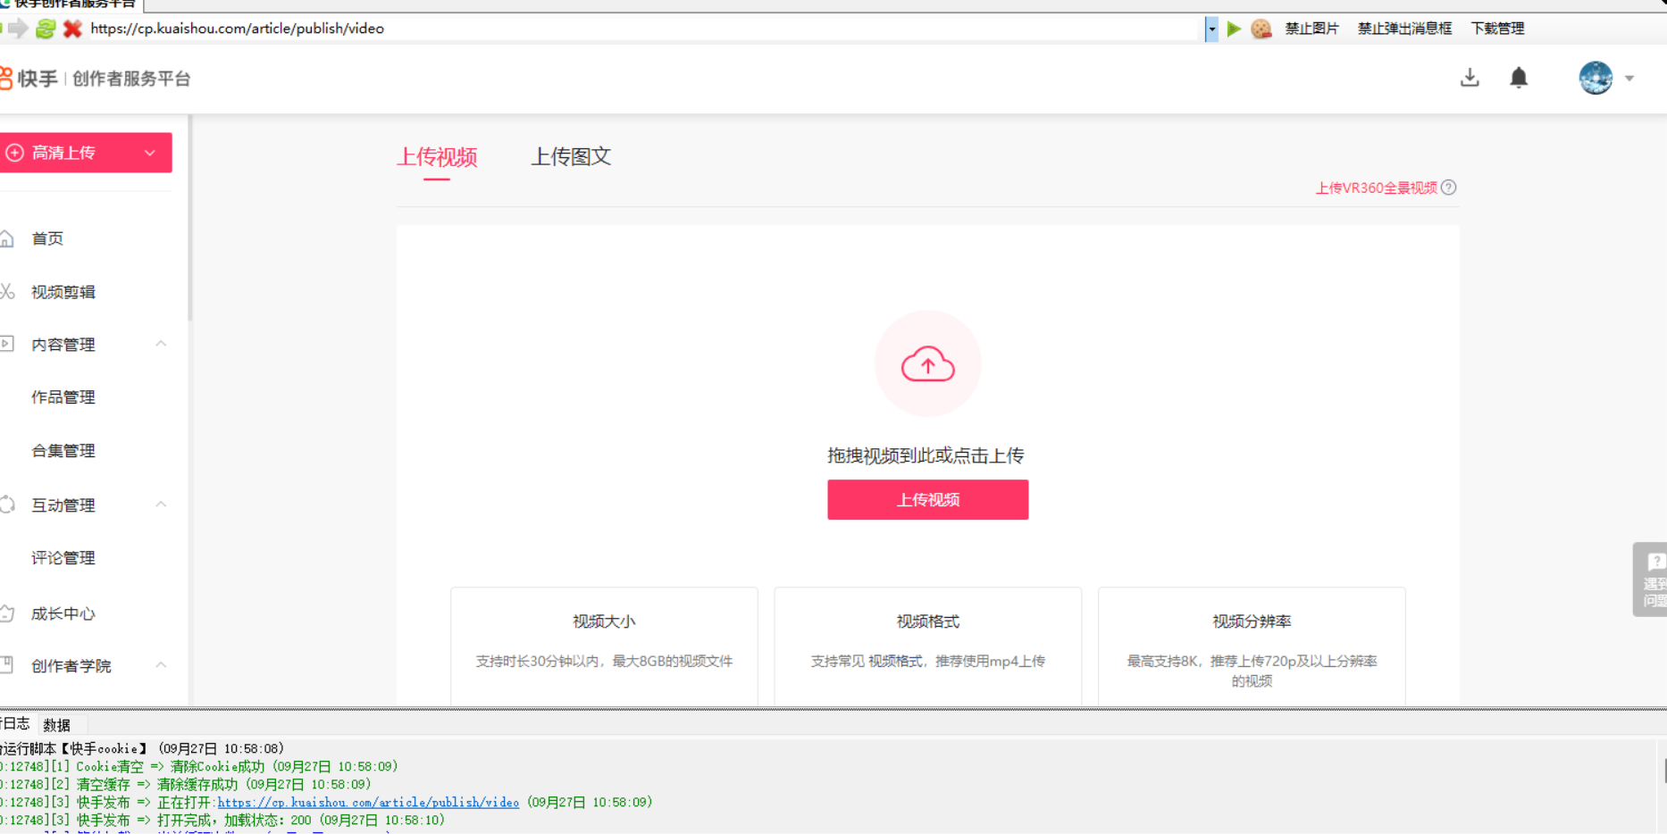
Task: Collapse the 内容管理 section
Action: click(x=161, y=344)
